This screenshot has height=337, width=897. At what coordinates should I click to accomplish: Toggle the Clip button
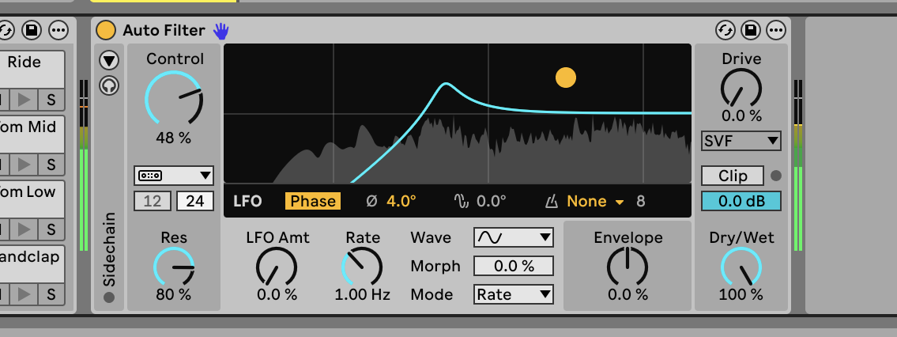tap(733, 176)
